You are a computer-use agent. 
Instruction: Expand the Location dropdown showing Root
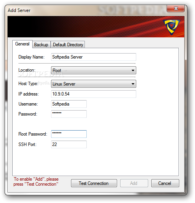pyautogui.click(x=94, y=70)
